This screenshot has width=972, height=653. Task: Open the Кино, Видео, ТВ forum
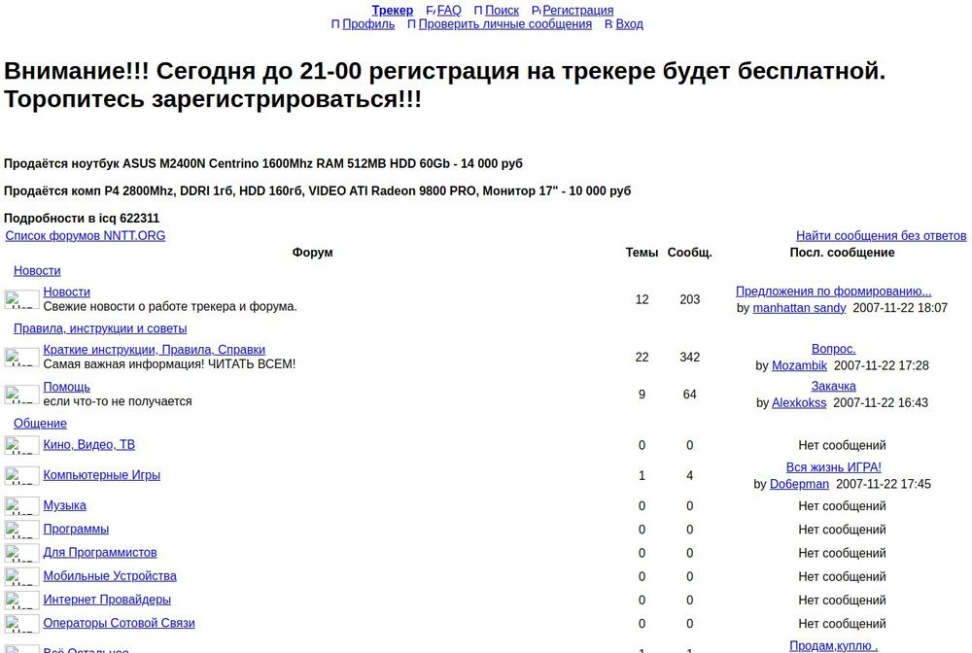point(88,444)
